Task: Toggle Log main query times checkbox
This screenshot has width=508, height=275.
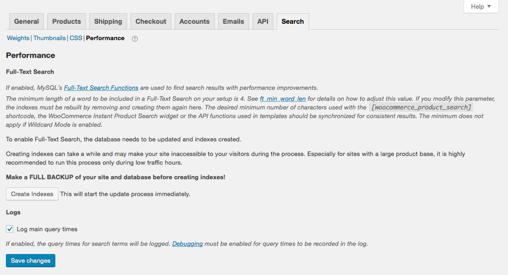Action: pos(10,229)
